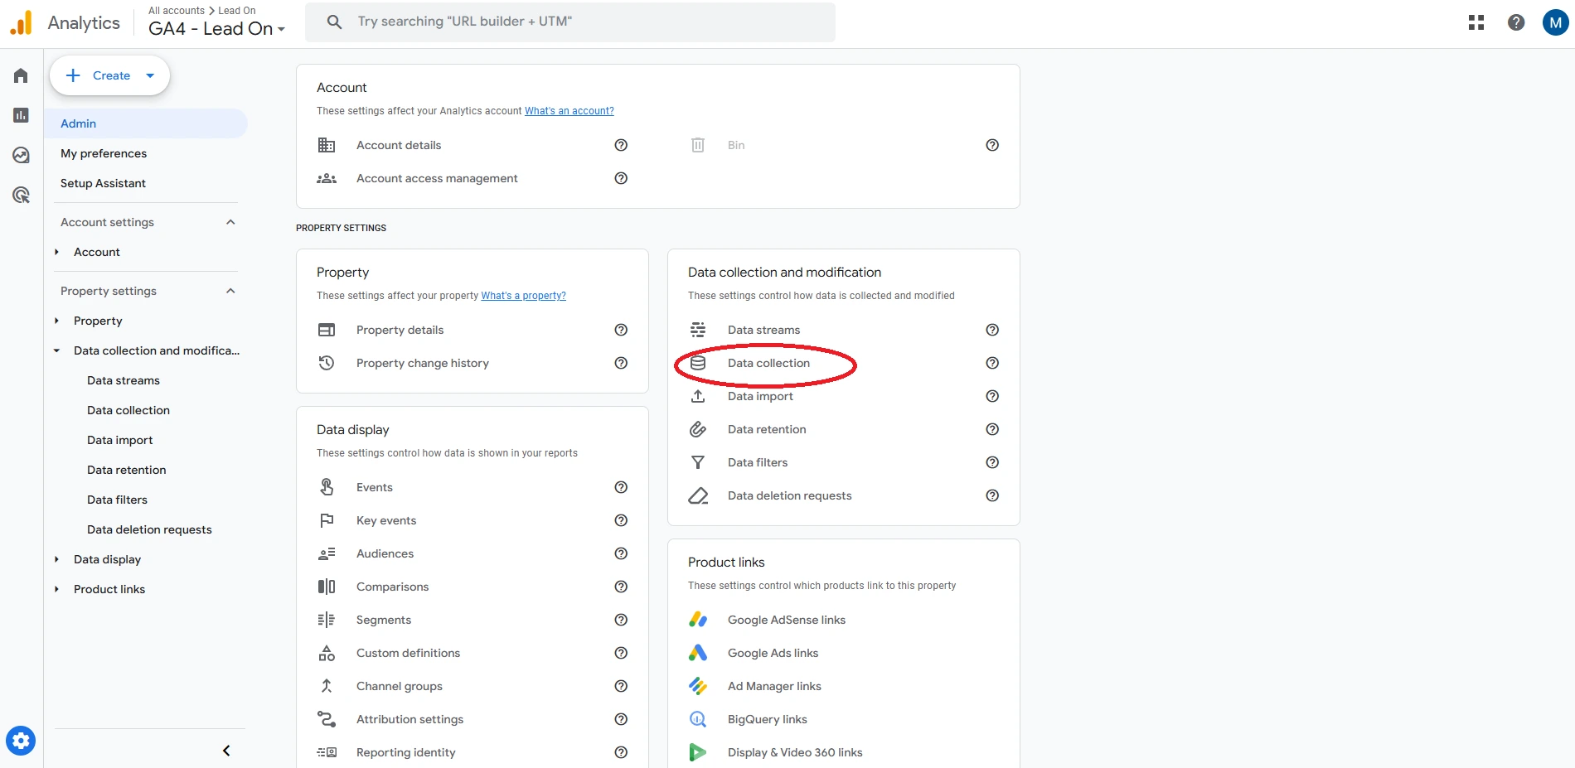Open Data retention in the sidebar tree
The height and width of the screenshot is (768, 1575).
point(127,470)
